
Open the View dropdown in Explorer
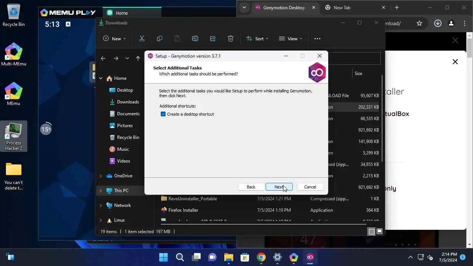point(290,38)
